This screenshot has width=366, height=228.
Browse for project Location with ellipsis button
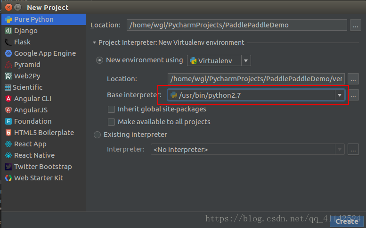(355, 25)
